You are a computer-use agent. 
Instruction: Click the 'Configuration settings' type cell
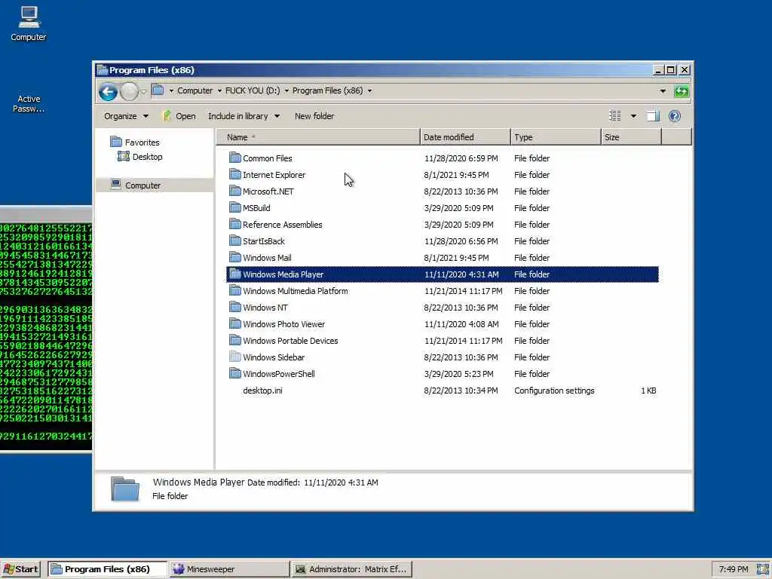[x=554, y=391]
